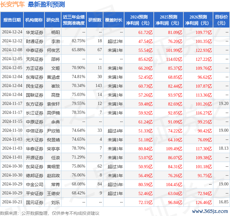The height and width of the screenshot is (216, 230).
Task: Select the 天风证券 institution cell
Action: pos(35,59)
